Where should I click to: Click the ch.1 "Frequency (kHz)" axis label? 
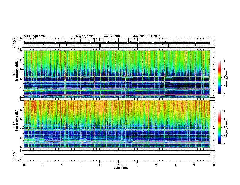click(x=17, y=70)
